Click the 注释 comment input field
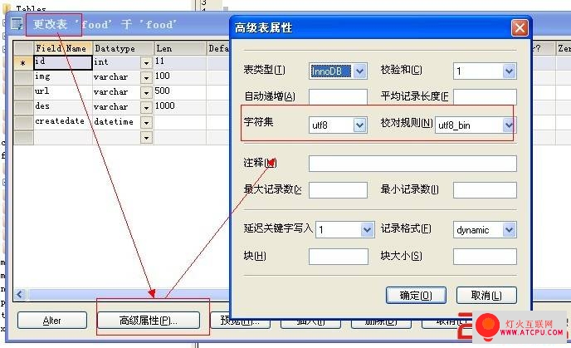 412,164
